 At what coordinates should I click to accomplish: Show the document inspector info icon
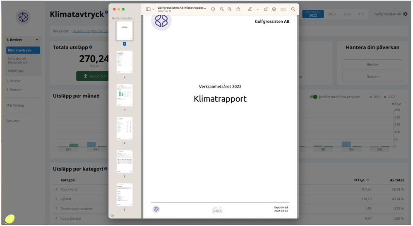(213, 9)
